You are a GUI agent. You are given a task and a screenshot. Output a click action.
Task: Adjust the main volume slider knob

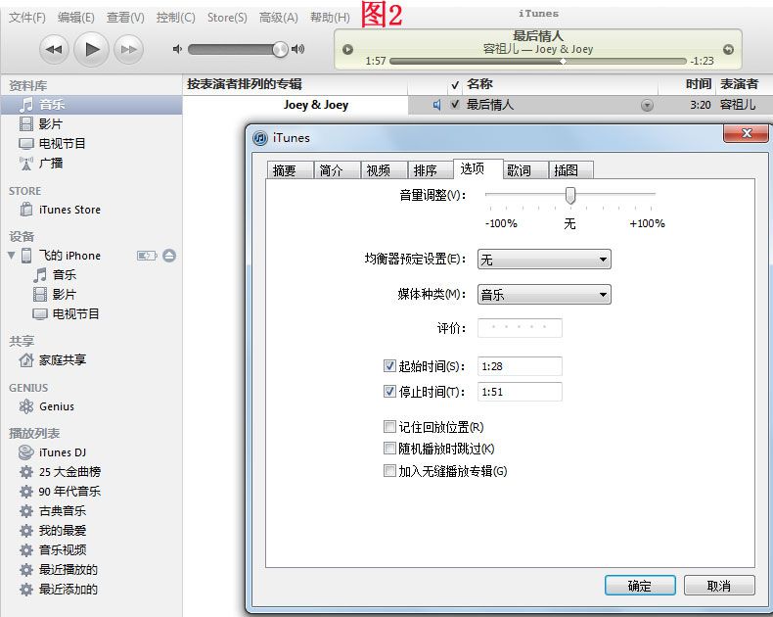(280, 49)
